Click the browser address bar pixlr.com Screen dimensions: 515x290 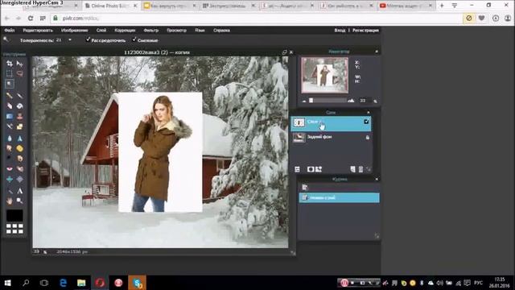(x=256, y=19)
